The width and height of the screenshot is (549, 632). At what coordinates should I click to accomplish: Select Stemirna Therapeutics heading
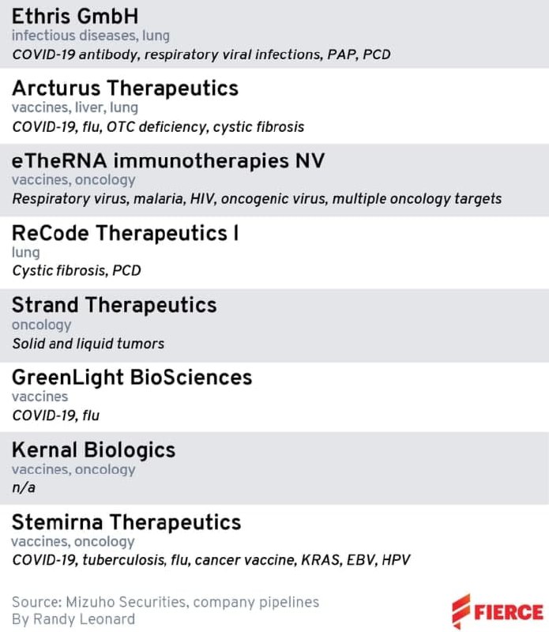[126, 522]
